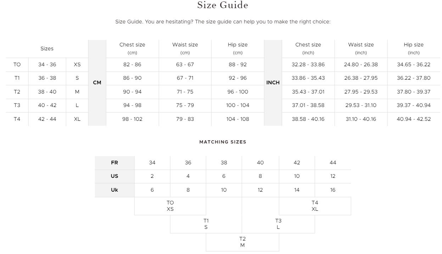Screen dimensions: 442x254
Task: Click the 40.94 - 42.52 hip cell
Action: pos(414,119)
